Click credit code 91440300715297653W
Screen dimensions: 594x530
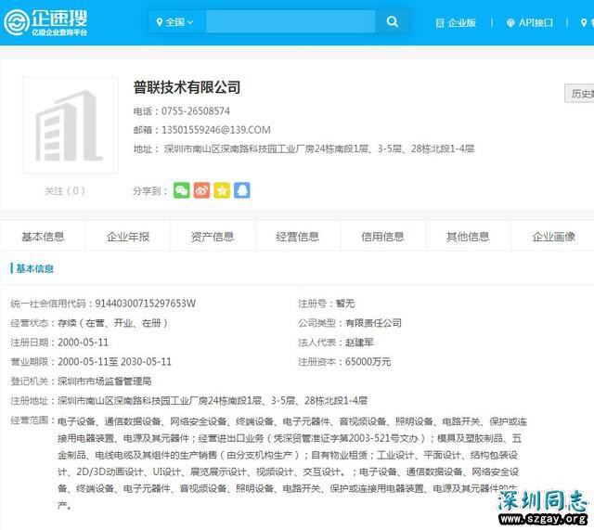(x=145, y=304)
